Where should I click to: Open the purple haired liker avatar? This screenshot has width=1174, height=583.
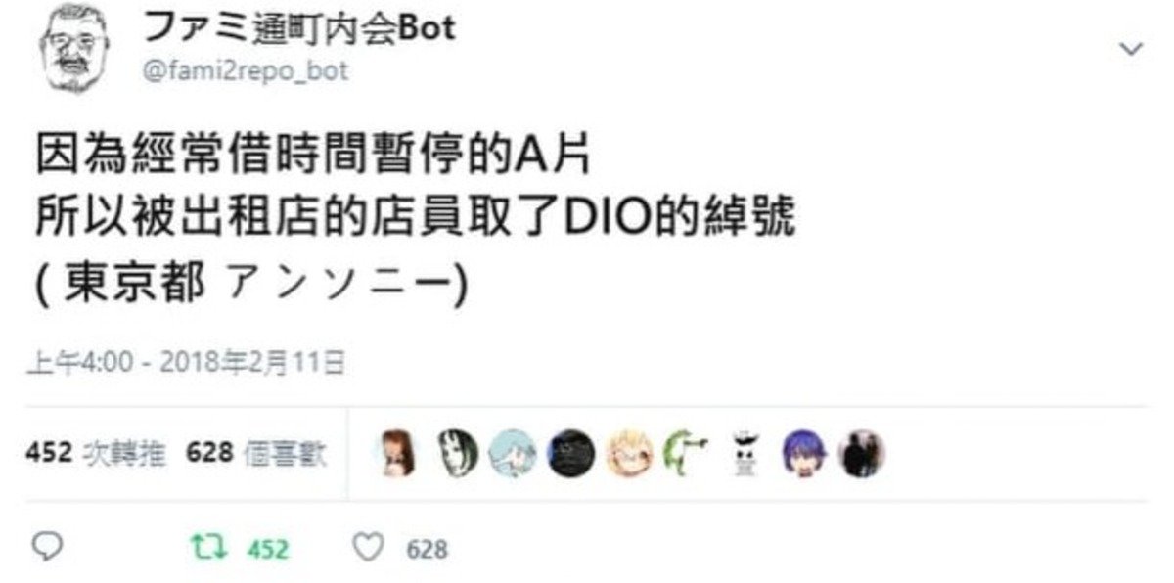803,454
